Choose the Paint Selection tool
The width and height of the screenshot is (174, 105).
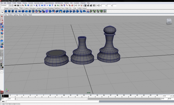point(2,23)
